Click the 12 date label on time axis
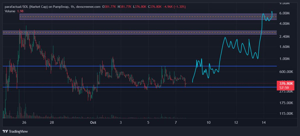The image size is (300, 136). (236, 123)
